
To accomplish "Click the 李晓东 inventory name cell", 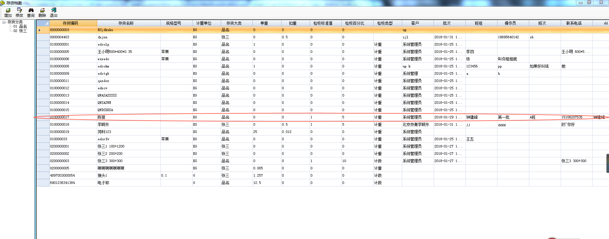I will pyautogui.click(x=104, y=125).
